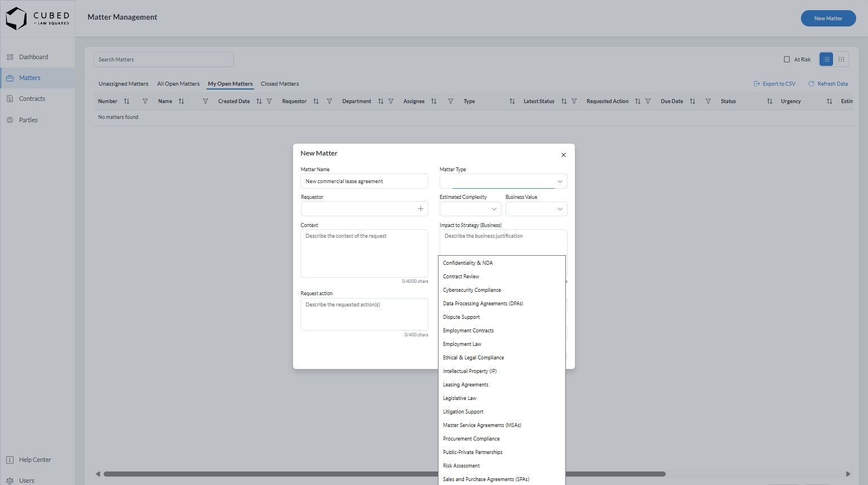
Task: Filter the Requestor column
Action: point(330,101)
